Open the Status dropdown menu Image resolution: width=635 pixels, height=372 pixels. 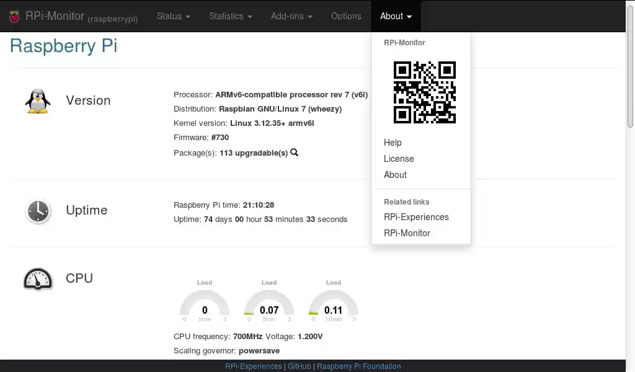click(173, 16)
